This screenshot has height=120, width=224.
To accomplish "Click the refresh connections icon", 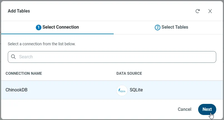I will pos(198,11).
